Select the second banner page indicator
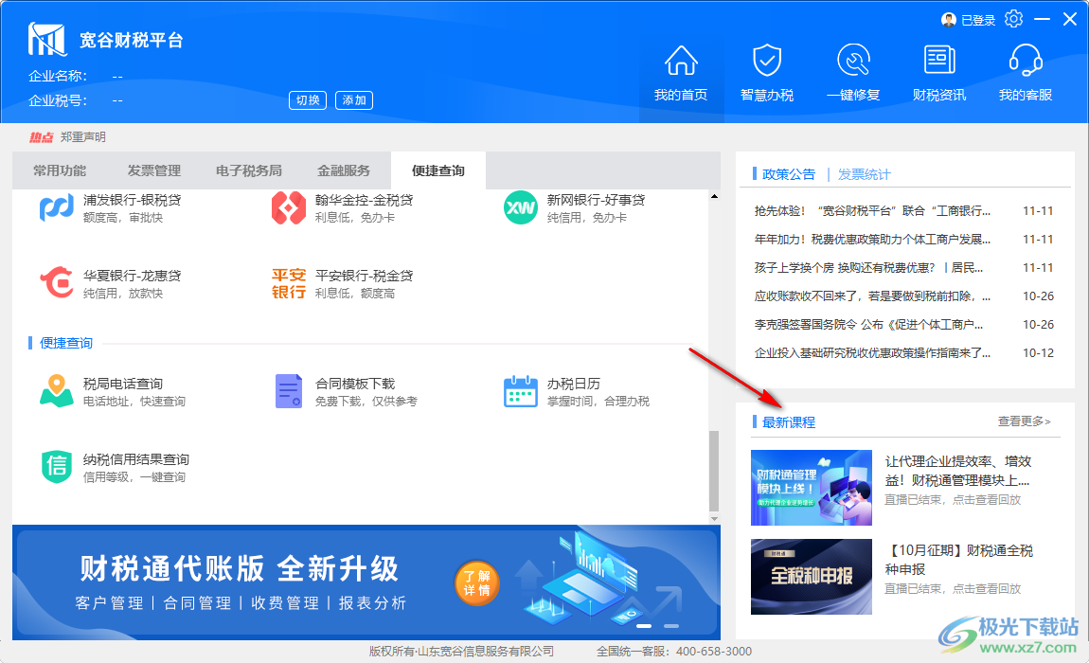Screen dimensions: 1089x663 tap(670, 626)
